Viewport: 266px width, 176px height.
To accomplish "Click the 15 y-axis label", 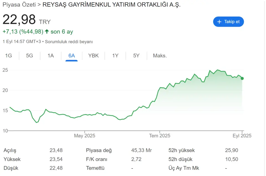I will [x=5, y=110].
